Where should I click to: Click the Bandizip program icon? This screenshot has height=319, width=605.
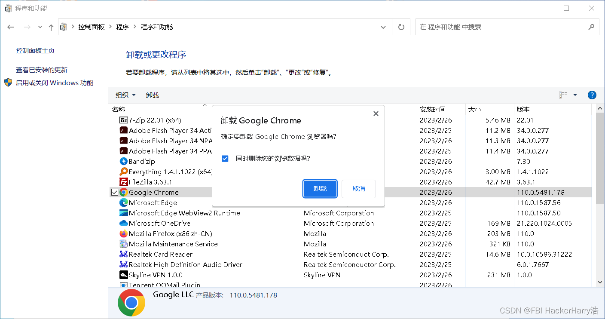click(123, 161)
